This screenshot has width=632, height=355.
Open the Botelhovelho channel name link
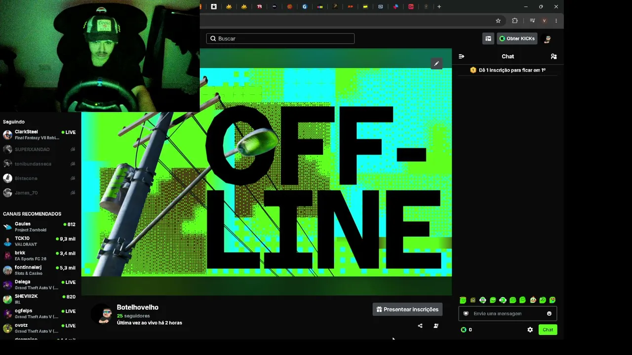click(x=137, y=307)
